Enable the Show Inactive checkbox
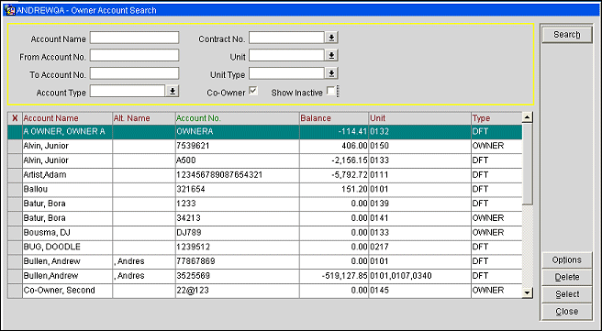602x331 pixels. tap(330, 91)
